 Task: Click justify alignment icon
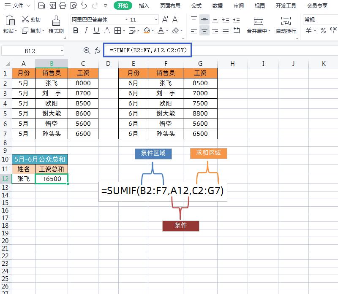[226, 30]
